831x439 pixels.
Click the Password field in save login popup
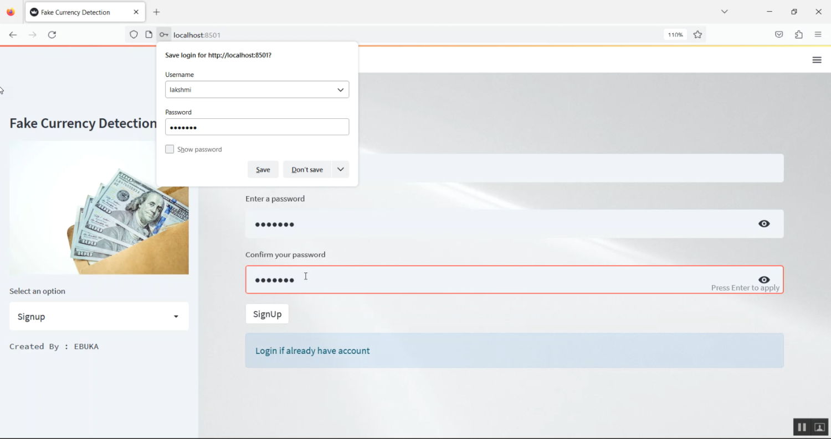257,127
